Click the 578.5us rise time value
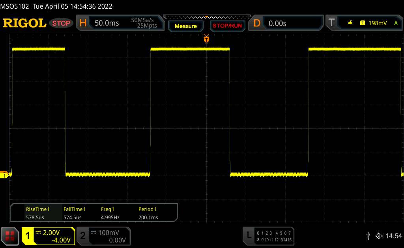Viewport: 404px width, 248px height. (35, 217)
